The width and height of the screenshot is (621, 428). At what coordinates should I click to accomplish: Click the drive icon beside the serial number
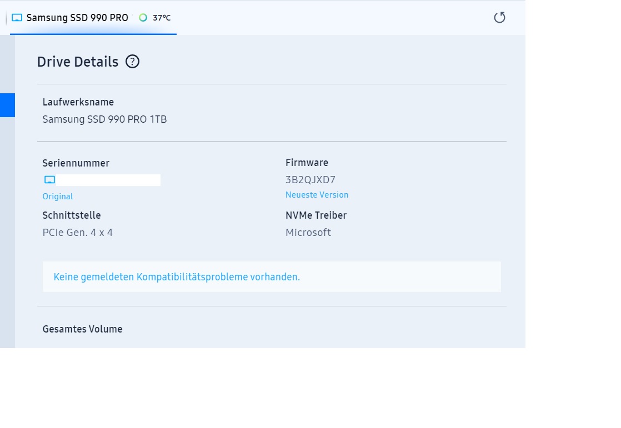click(x=49, y=180)
